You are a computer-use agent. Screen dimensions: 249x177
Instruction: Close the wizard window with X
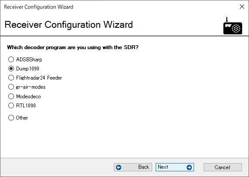coord(242,7)
